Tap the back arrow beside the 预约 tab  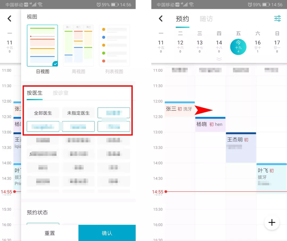(161, 19)
